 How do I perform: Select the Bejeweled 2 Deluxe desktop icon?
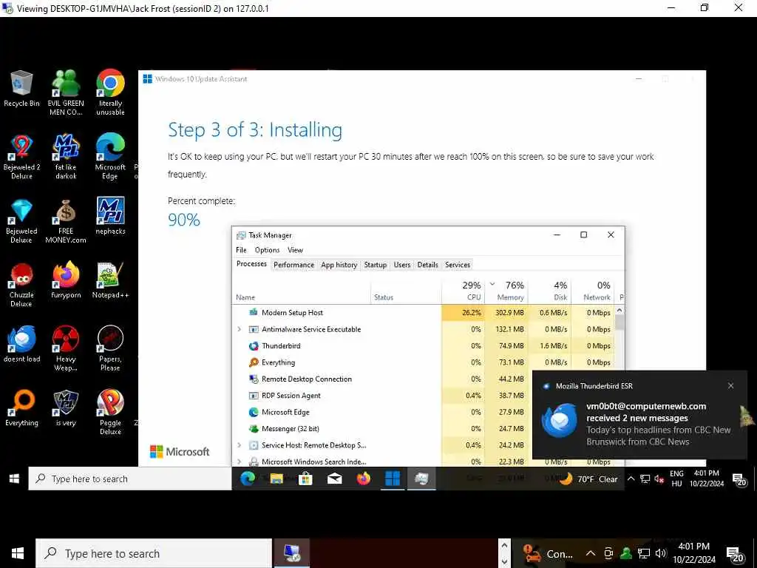pos(21,156)
